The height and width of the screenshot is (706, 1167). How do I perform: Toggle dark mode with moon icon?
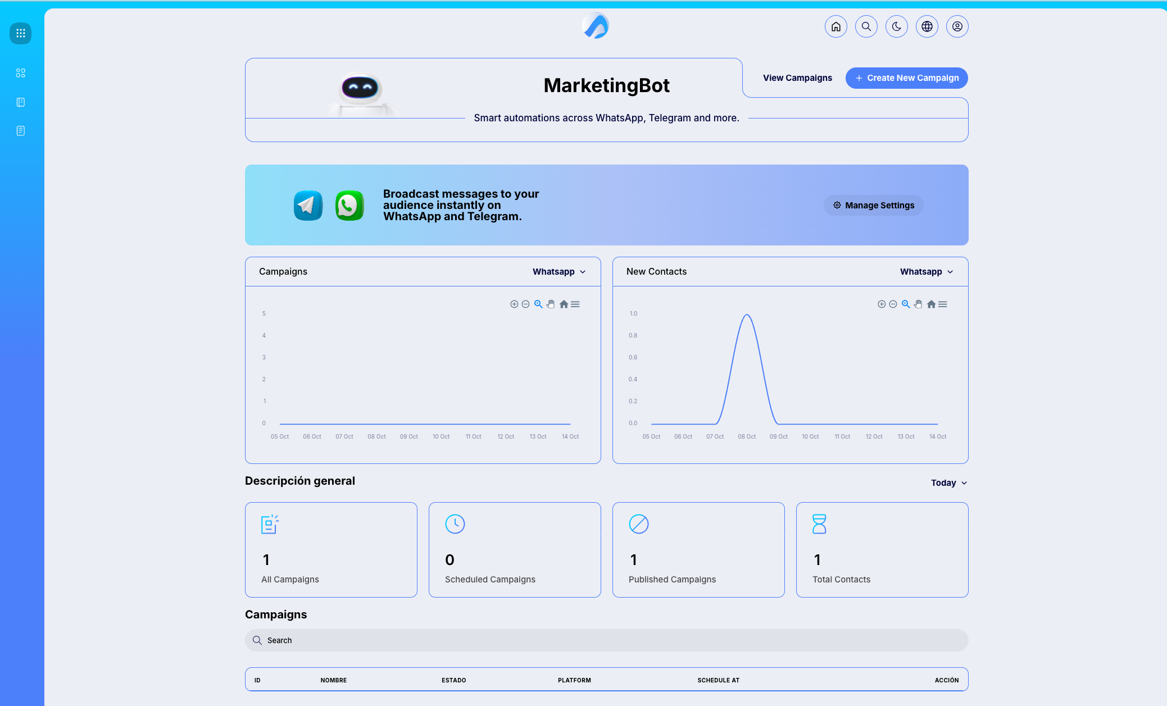pos(897,26)
